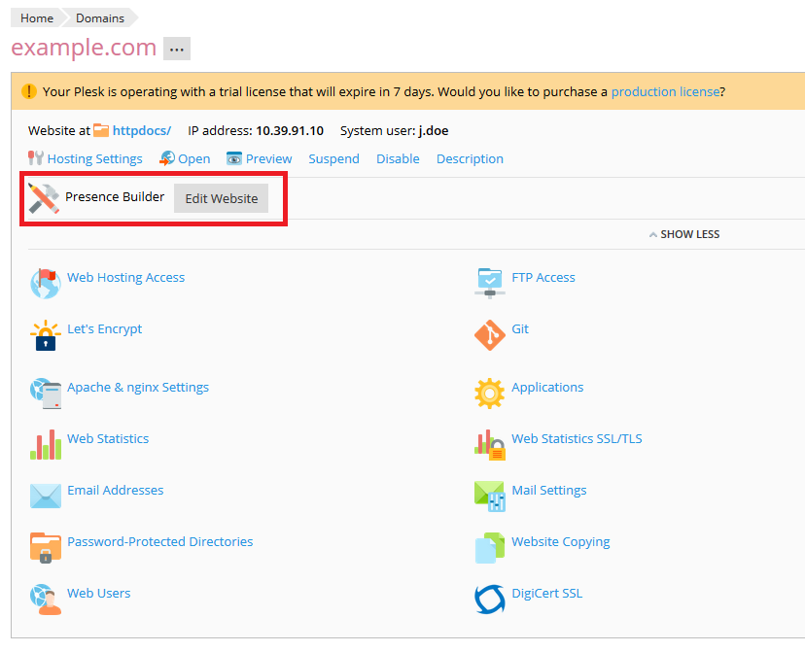Preview the example.com website

click(x=267, y=158)
